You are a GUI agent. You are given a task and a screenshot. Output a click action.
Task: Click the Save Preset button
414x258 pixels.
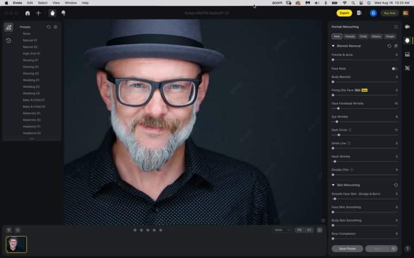click(x=347, y=249)
